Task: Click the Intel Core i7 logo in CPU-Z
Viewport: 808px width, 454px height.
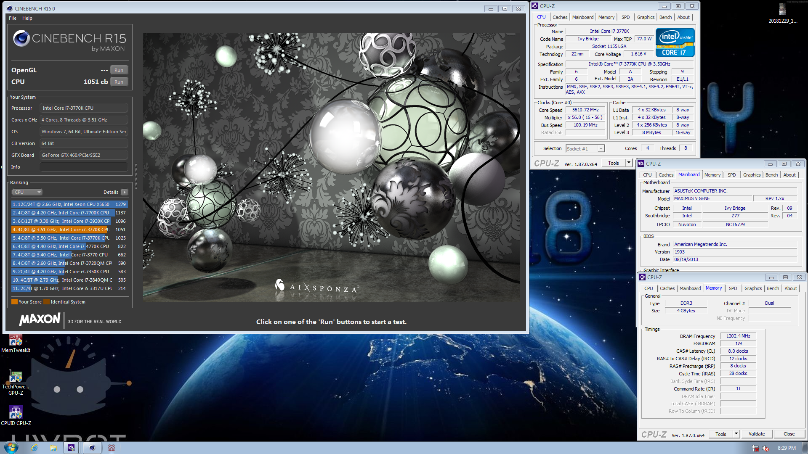Action: (x=675, y=42)
